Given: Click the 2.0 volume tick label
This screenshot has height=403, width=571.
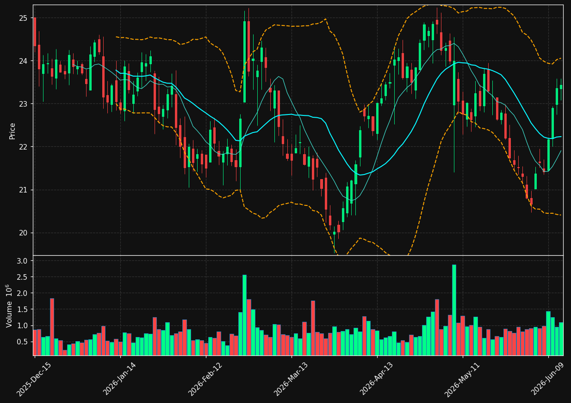Looking at the screenshot, I should tap(22, 293).
